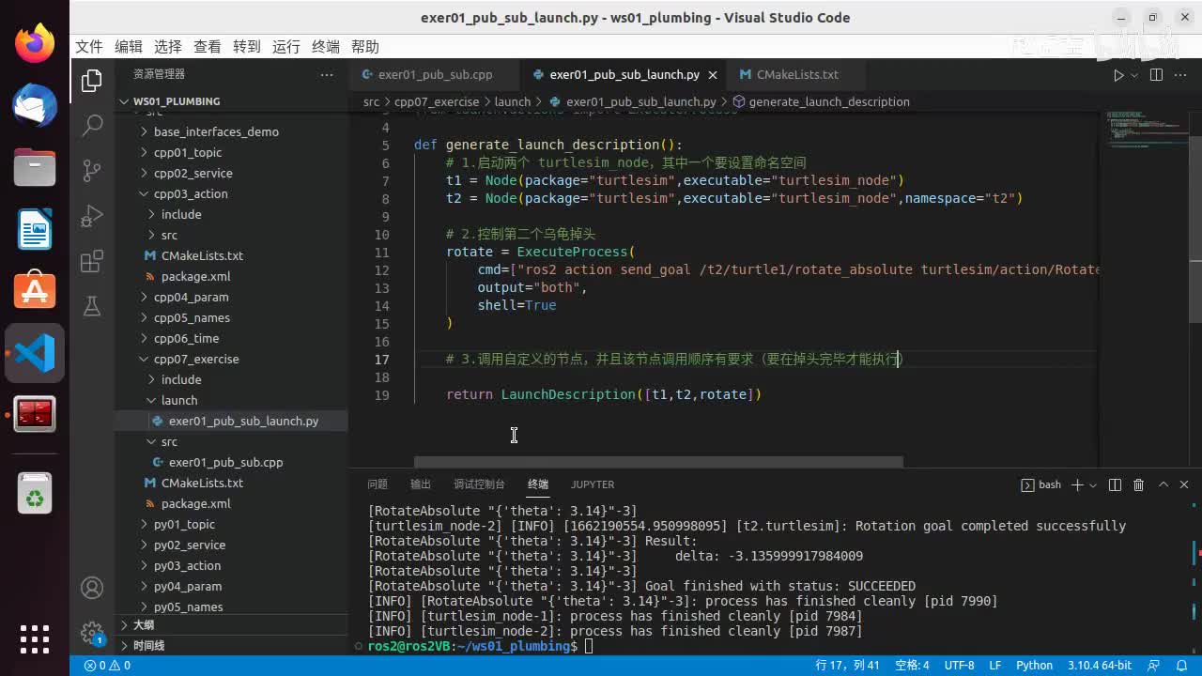Click generate_launch_description in the breadcrumb
The width and height of the screenshot is (1202, 676).
tap(829, 101)
